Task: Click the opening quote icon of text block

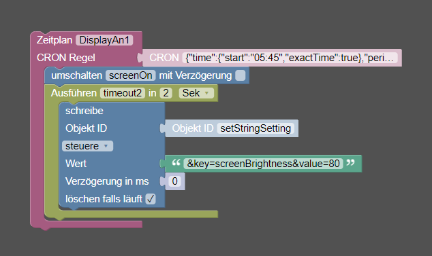Action: (x=176, y=163)
